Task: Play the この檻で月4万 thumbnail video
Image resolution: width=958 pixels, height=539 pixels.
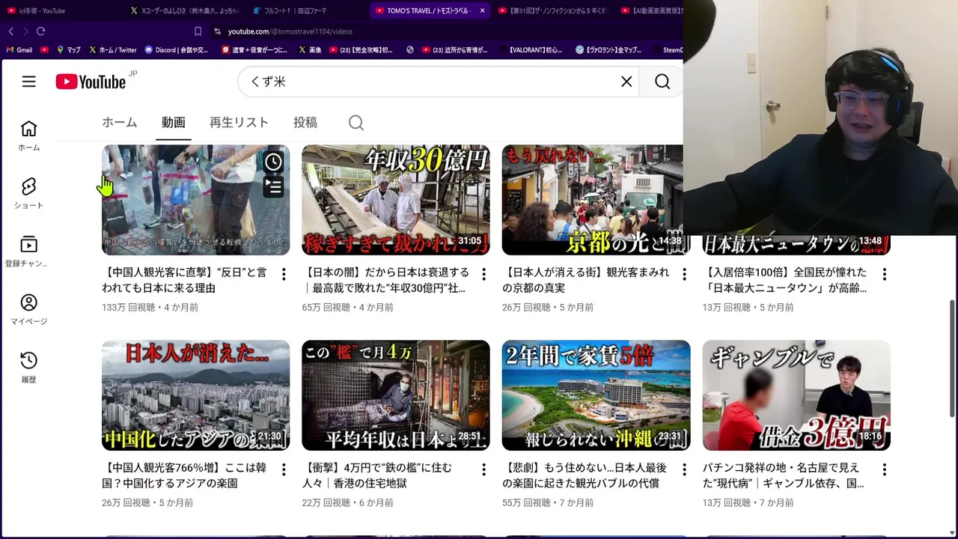Action: 396,395
